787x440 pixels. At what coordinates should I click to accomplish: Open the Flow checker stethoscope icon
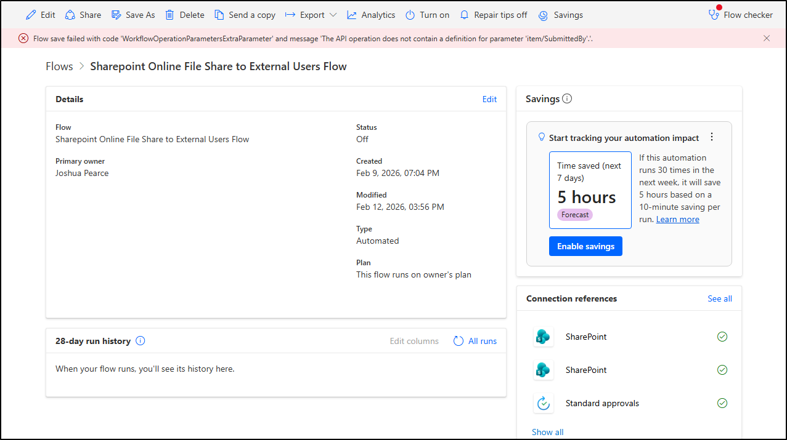point(714,15)
